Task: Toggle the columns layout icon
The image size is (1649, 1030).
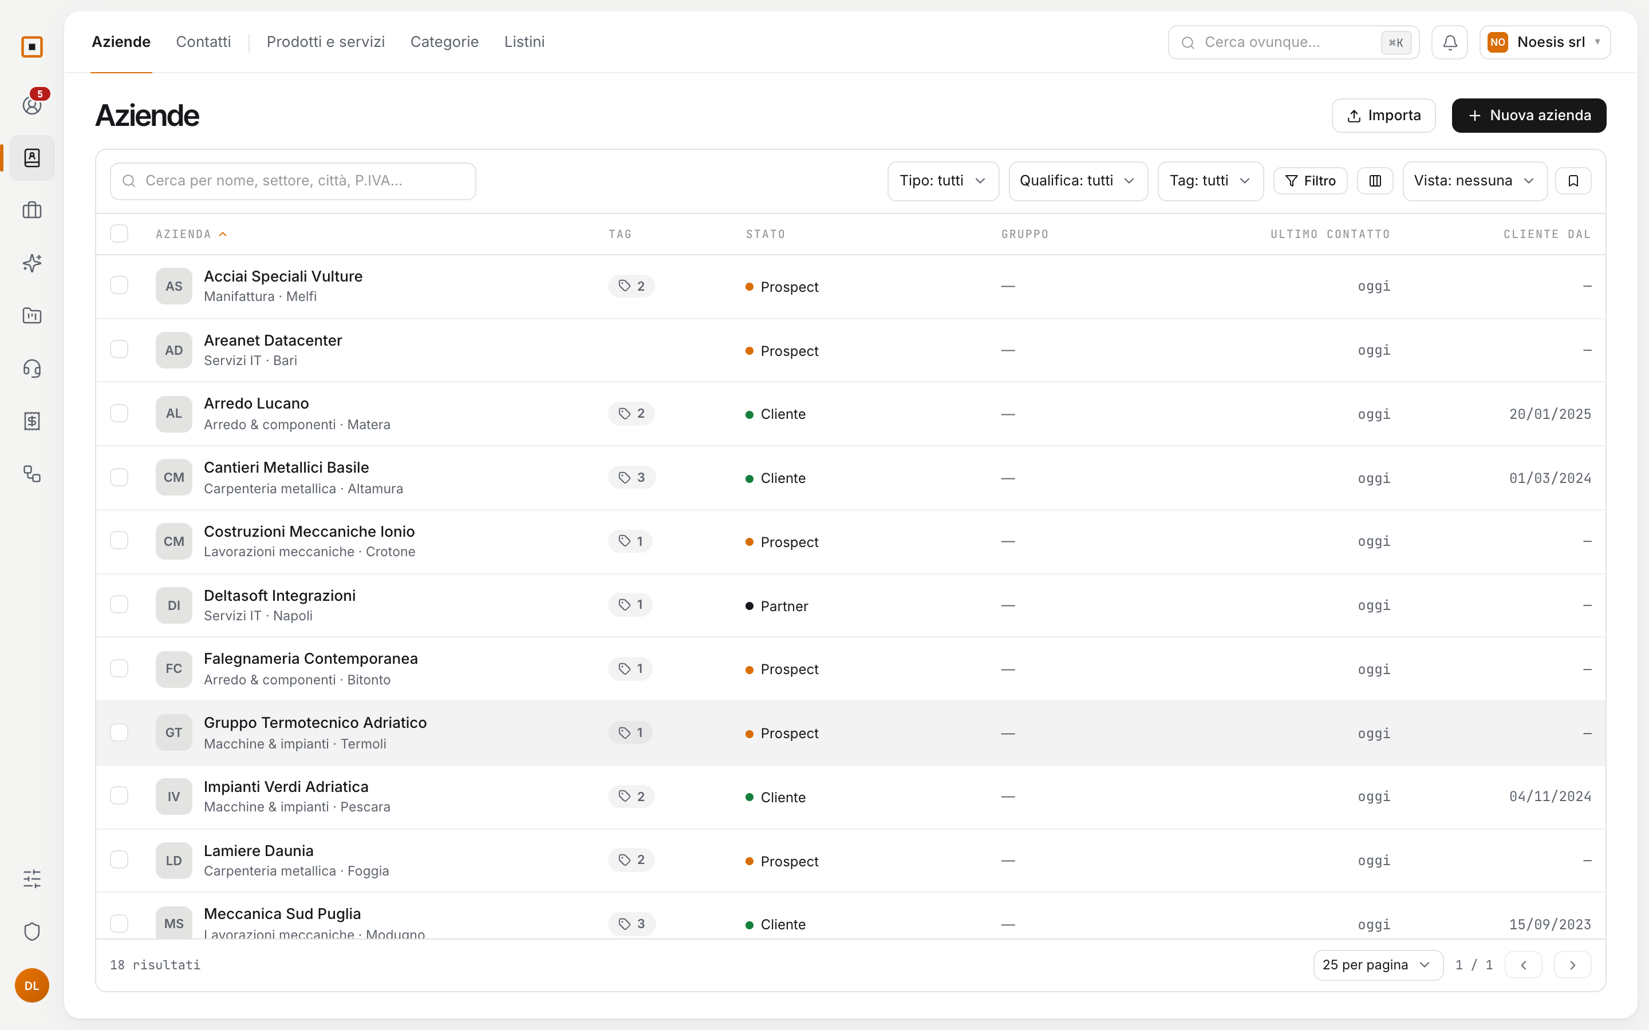Action: (x=1375, y=180)
